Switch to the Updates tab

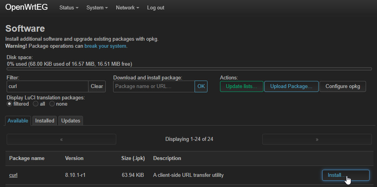click(x=70, y=121)
